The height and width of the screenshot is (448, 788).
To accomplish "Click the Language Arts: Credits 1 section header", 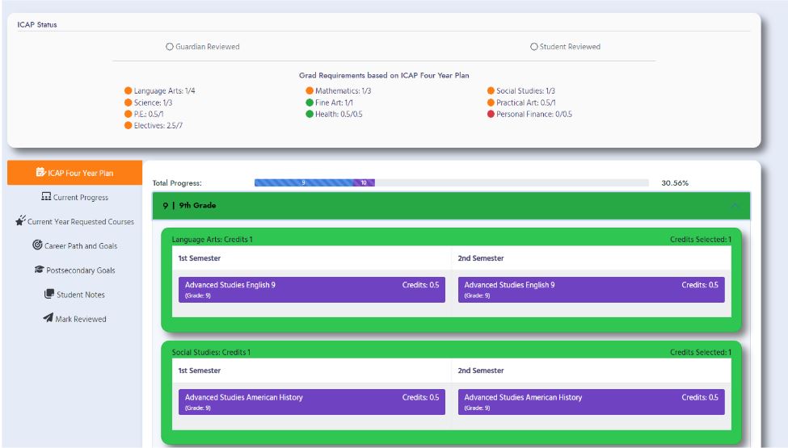I will click(x=213, y=240).
